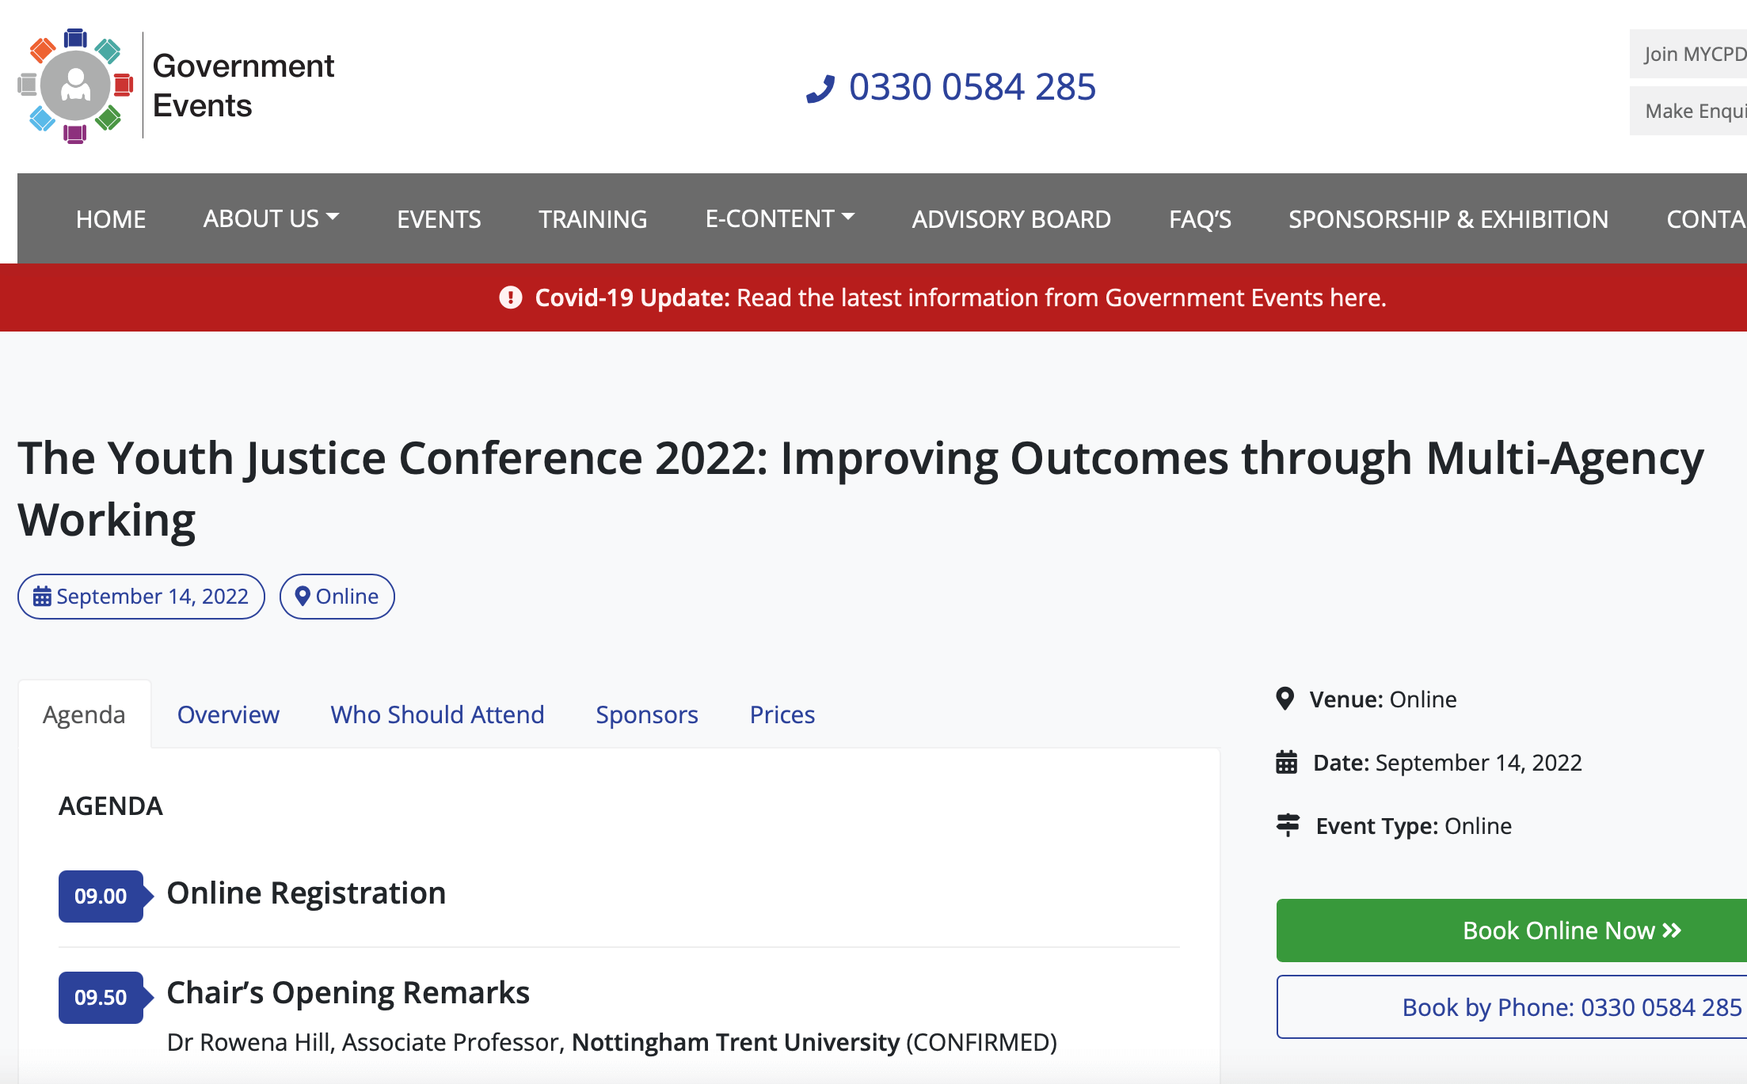Click the phone icon beside 0330 number

coord(820,89)
